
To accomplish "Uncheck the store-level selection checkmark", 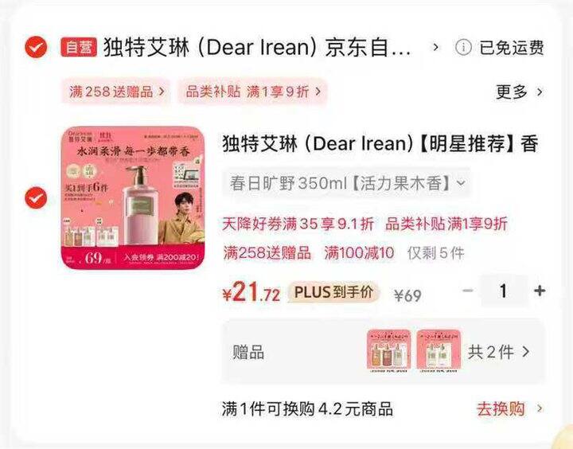I will [x=36, y=47].
